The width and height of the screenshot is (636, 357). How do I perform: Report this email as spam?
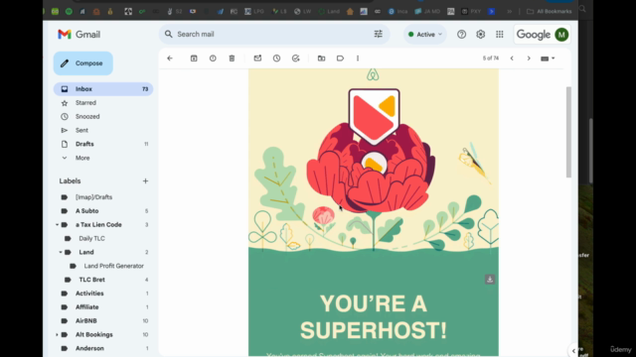213,59
